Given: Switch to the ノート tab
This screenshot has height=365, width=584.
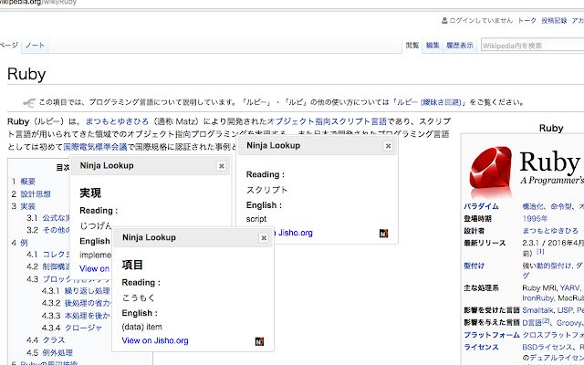Looking at the screenshot, I should (35, 46).
